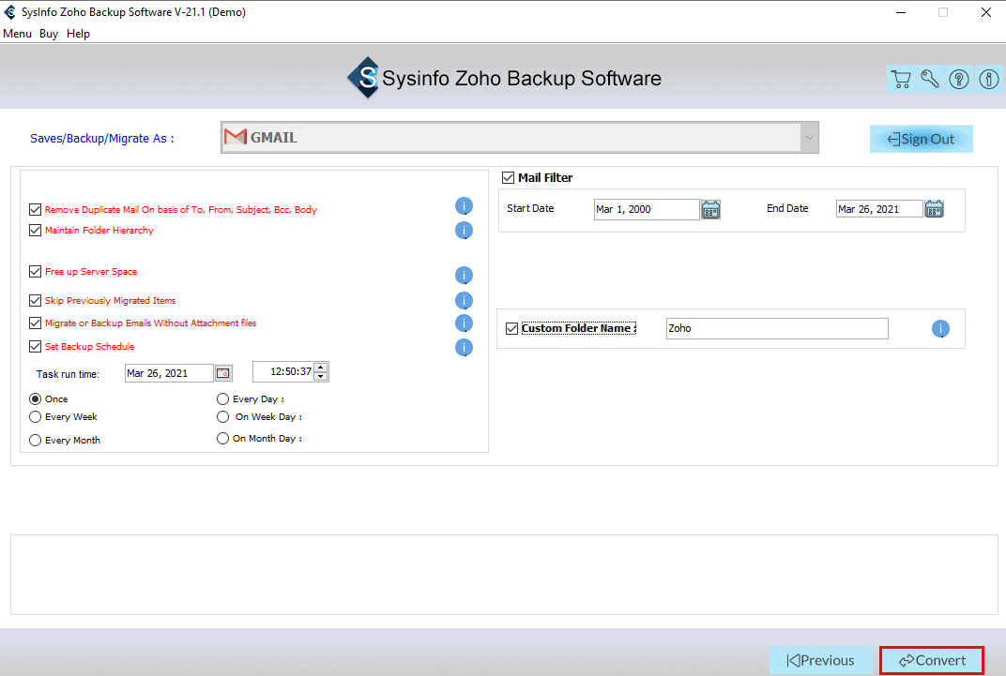The image size is (1006, 676).
Task: Click info icon beside Custom Folder Name
Action: tap(940, 329)
